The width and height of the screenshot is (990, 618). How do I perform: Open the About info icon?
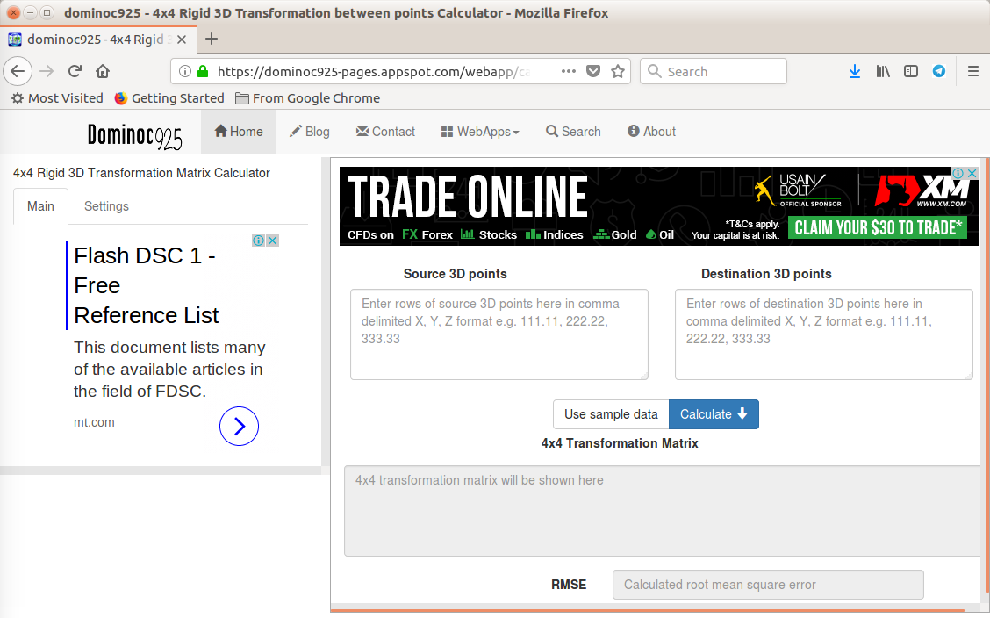tap(631, 132)
